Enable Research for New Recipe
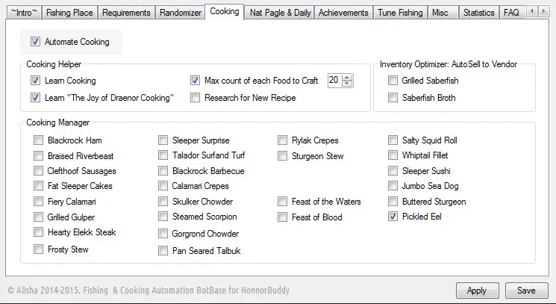 (x=195, y=98)
